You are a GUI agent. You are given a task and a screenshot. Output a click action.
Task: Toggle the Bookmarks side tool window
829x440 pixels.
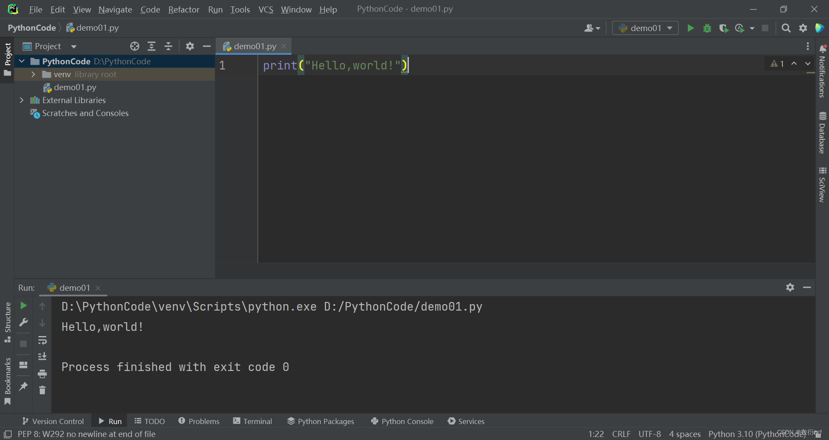click(7, 381)
